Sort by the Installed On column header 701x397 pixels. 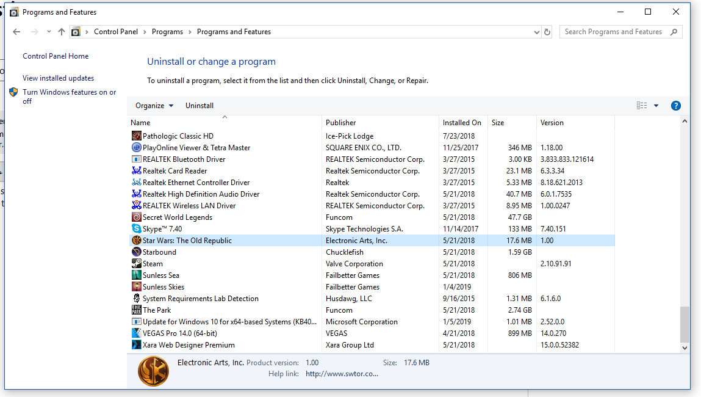(x=463, y=122)
